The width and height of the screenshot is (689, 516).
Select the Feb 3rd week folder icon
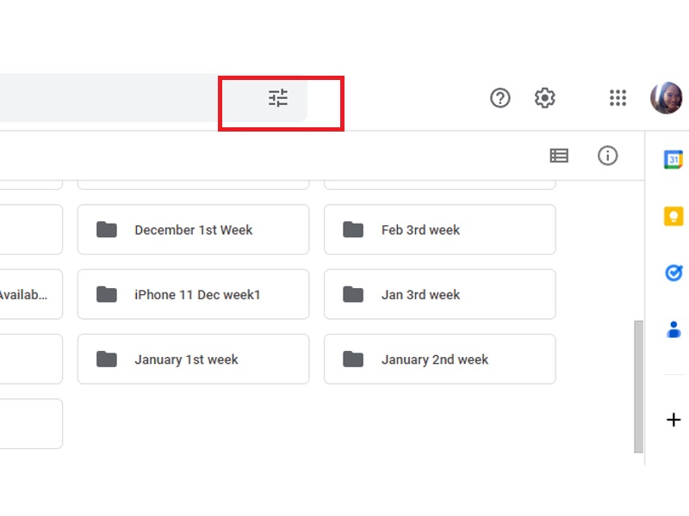point(353,230)
